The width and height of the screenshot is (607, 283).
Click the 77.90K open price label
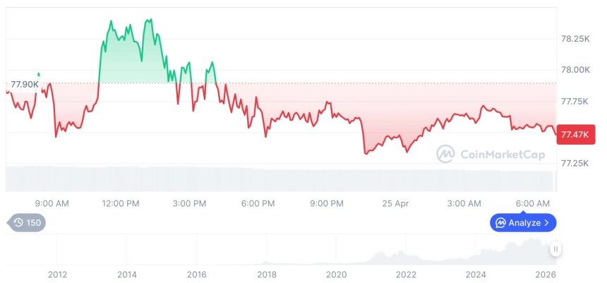(25, 85)
